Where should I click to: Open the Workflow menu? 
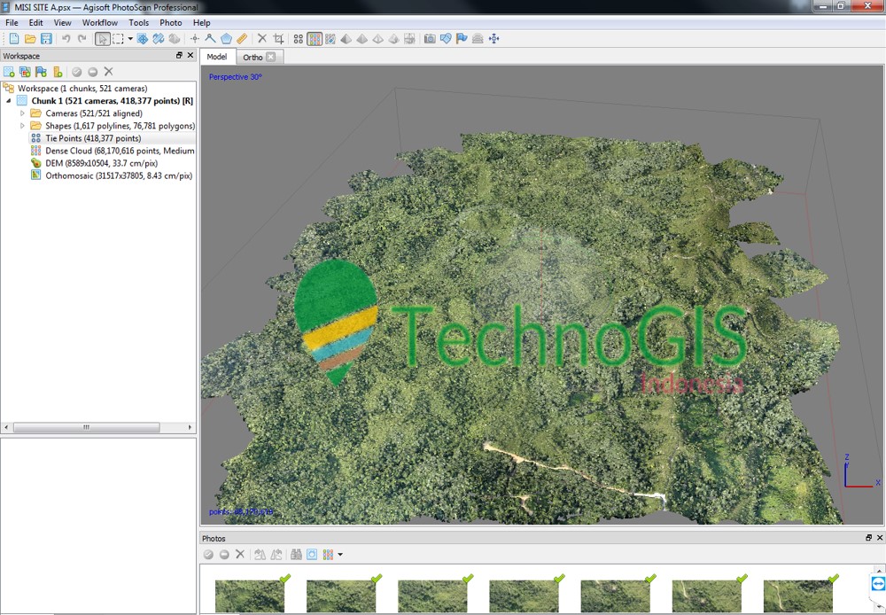point(100,23)
